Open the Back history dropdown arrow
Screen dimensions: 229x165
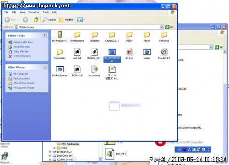pyautogui.click(x=19, y=20)
